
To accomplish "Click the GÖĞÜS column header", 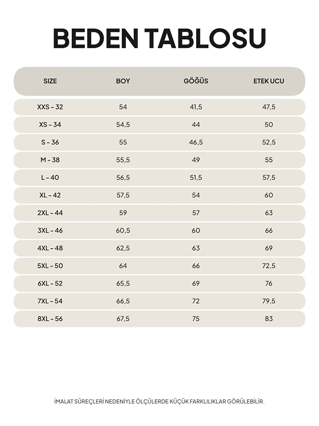I will coord(196,81).
